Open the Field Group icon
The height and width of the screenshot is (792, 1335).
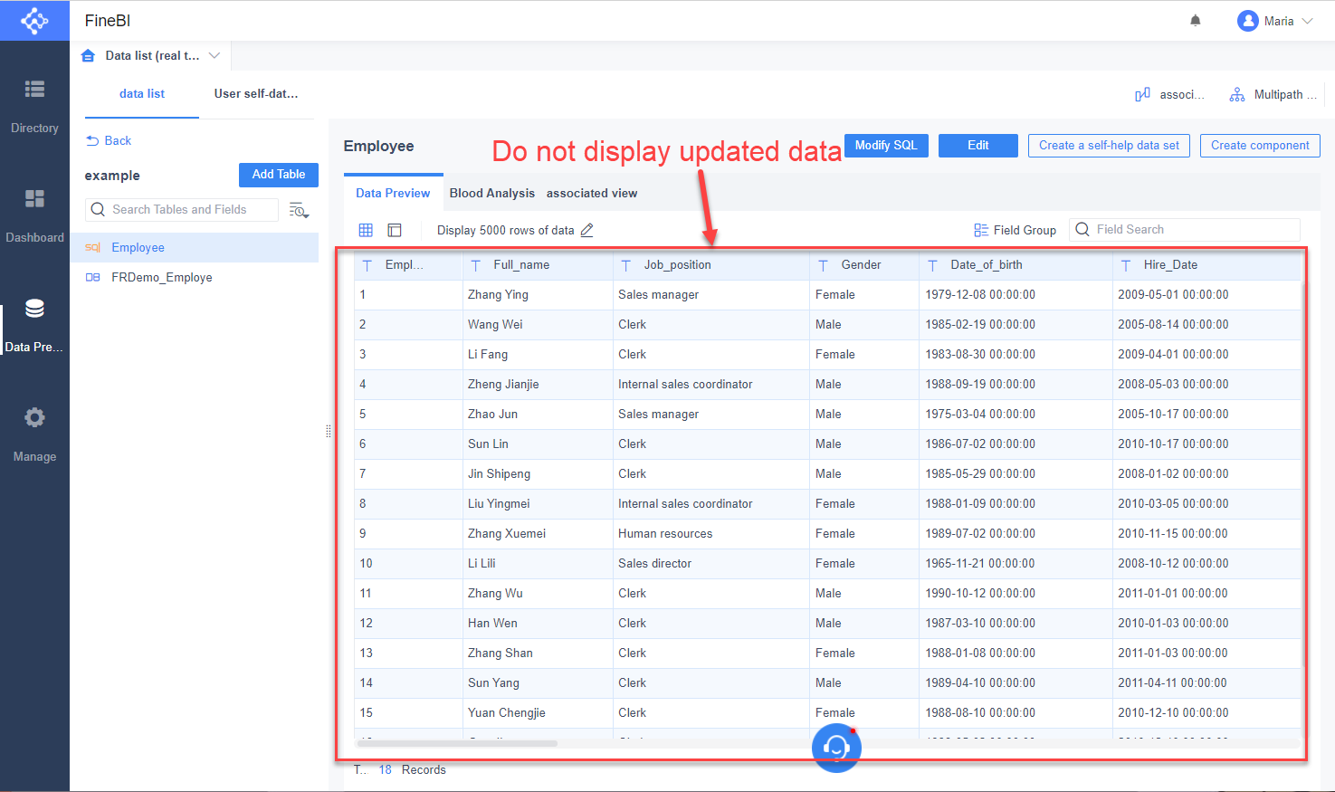[981, 230]
